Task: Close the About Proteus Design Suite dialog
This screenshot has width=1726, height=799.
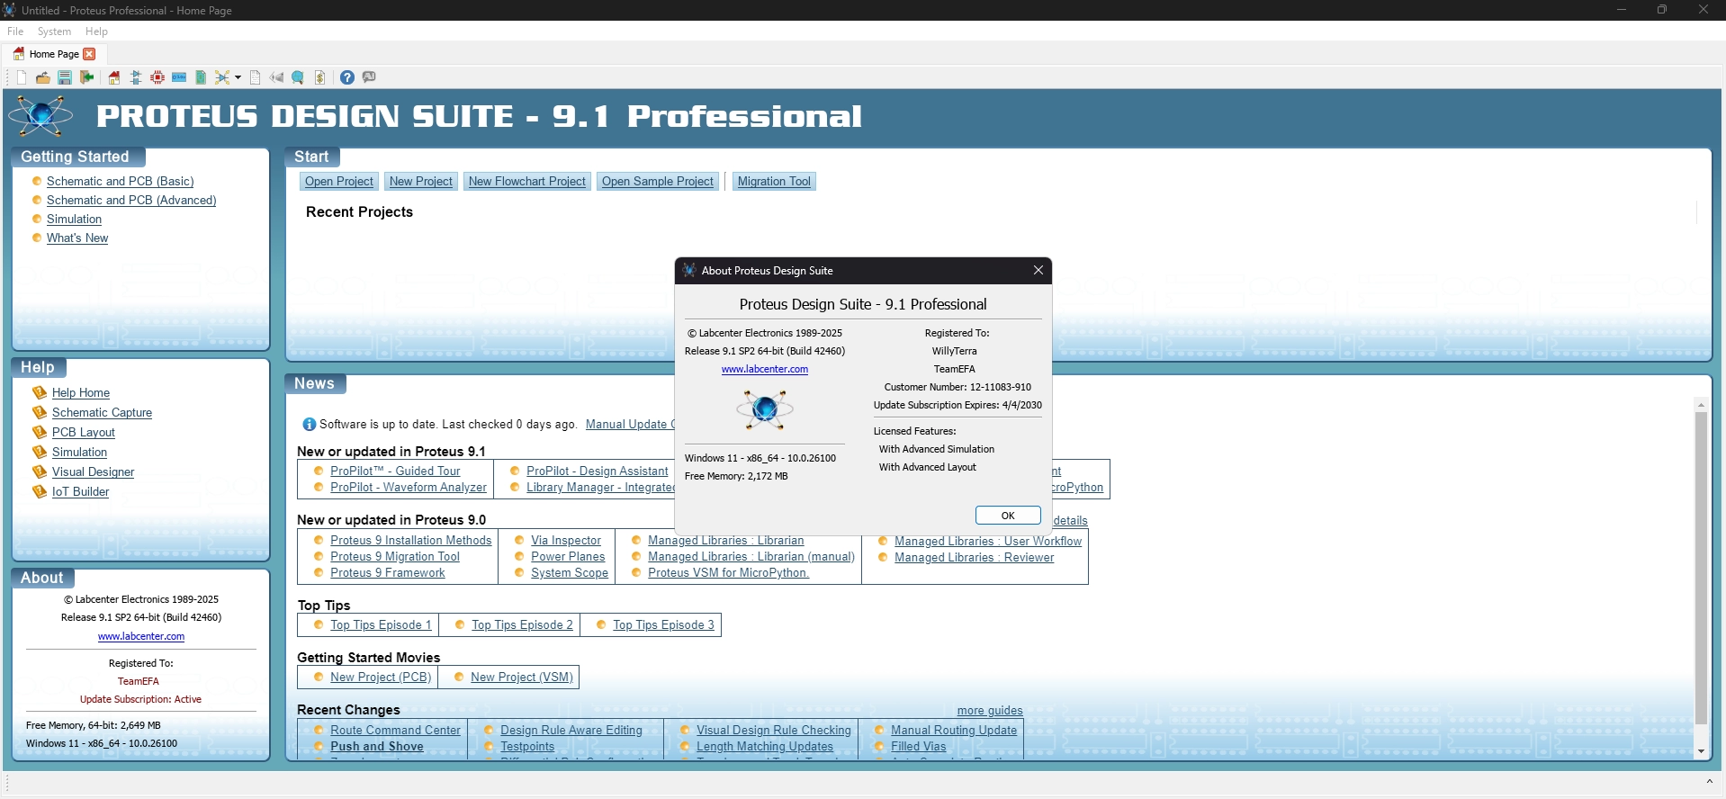Action: coord(1038,270)
